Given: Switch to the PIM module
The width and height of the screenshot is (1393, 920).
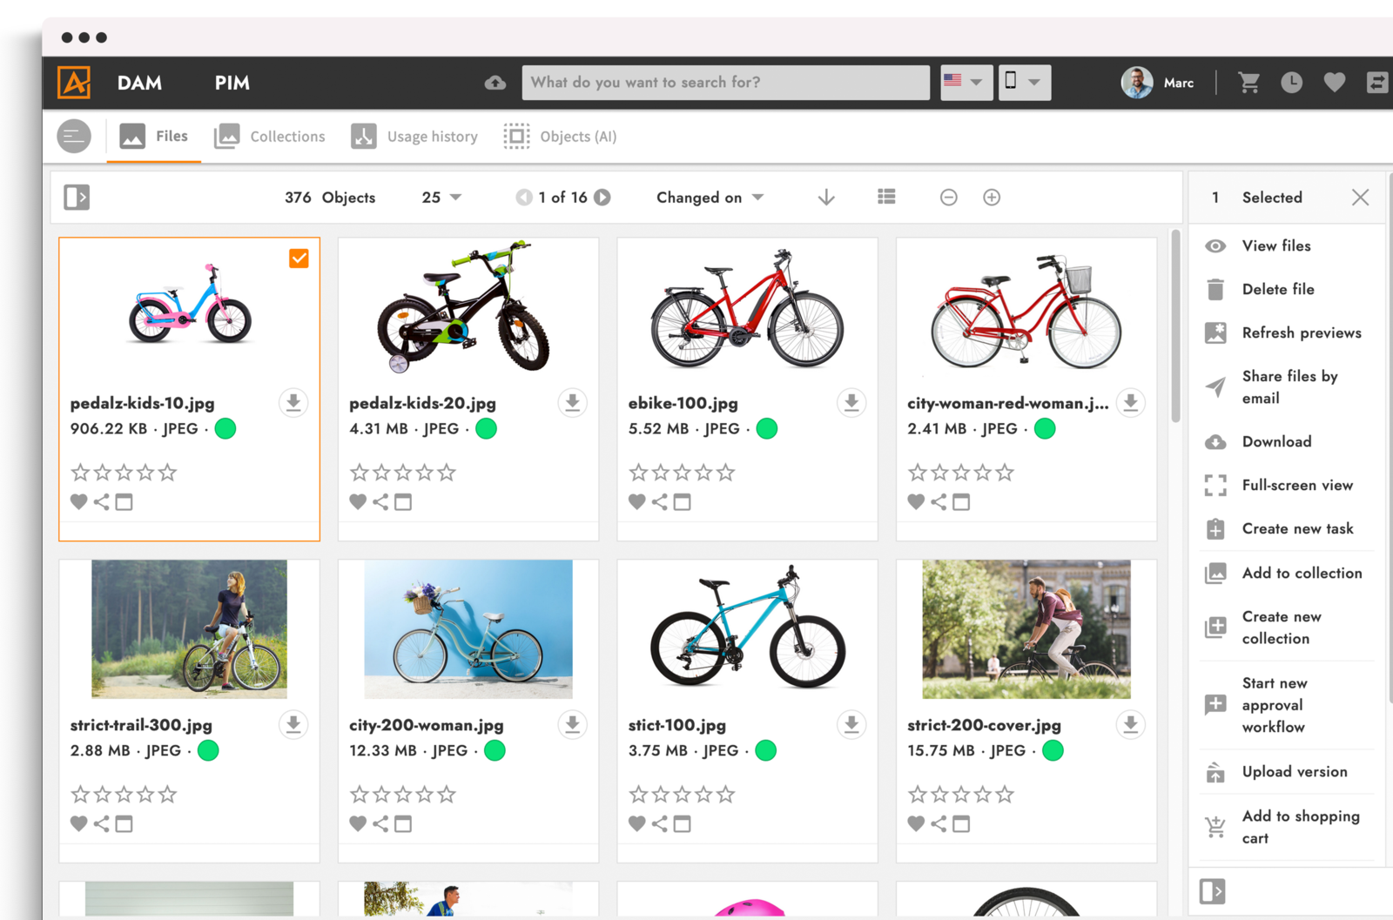Looking at the screenshot, I should coord(232,83).
